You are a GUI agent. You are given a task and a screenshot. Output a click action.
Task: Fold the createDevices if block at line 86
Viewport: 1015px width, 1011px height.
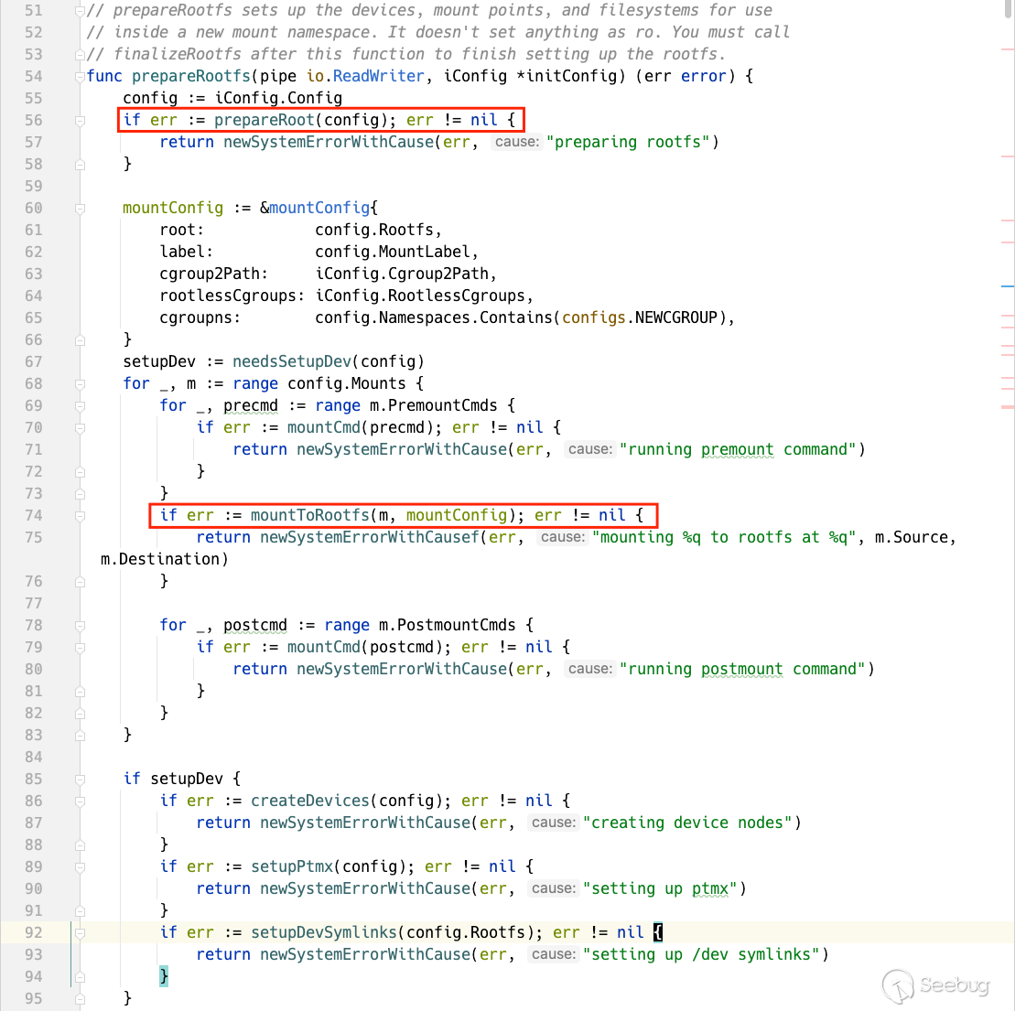pos(80,801)
